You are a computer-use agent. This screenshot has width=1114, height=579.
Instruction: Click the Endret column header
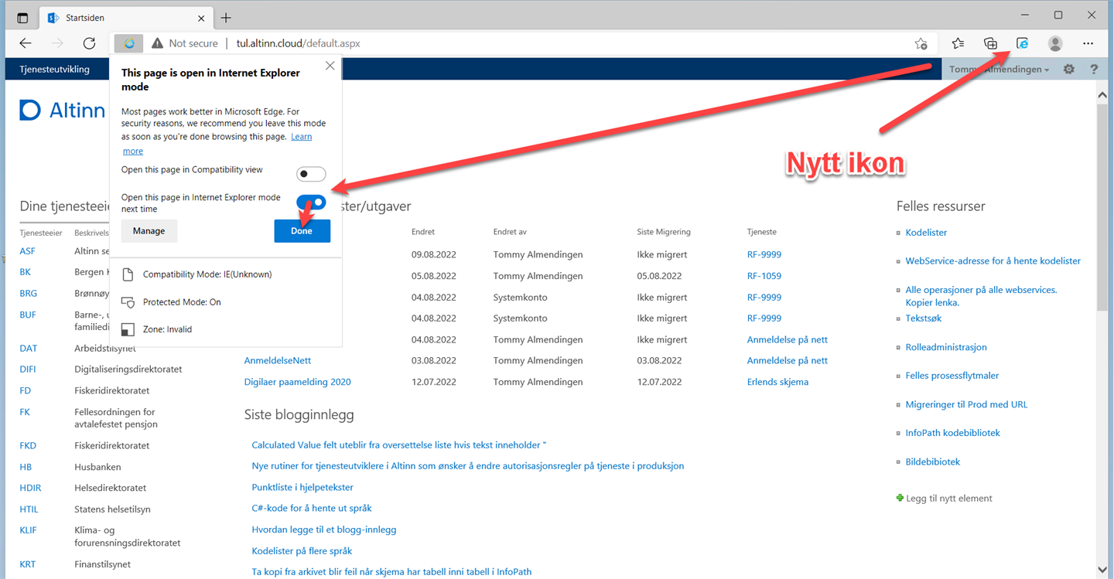423,232
